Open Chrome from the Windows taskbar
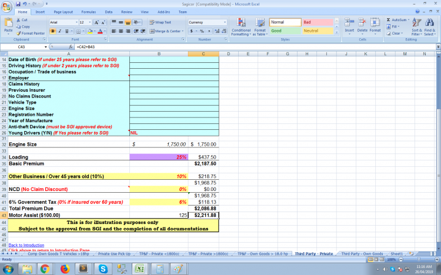Image resolution: width=441 pixels, height=275 pixels. [x=44, y=269]
